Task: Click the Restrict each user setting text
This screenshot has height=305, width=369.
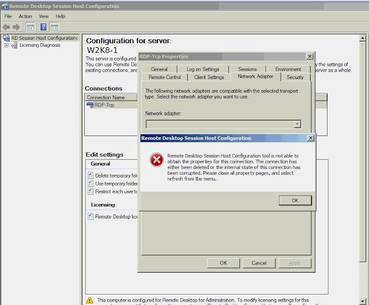Action: click(116, 191)
